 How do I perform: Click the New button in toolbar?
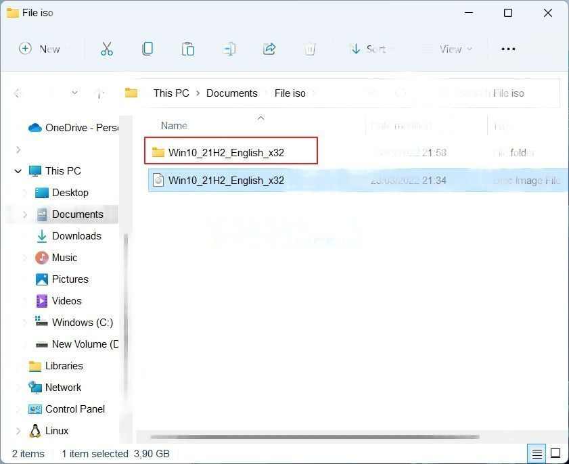[x=39, y=49]
